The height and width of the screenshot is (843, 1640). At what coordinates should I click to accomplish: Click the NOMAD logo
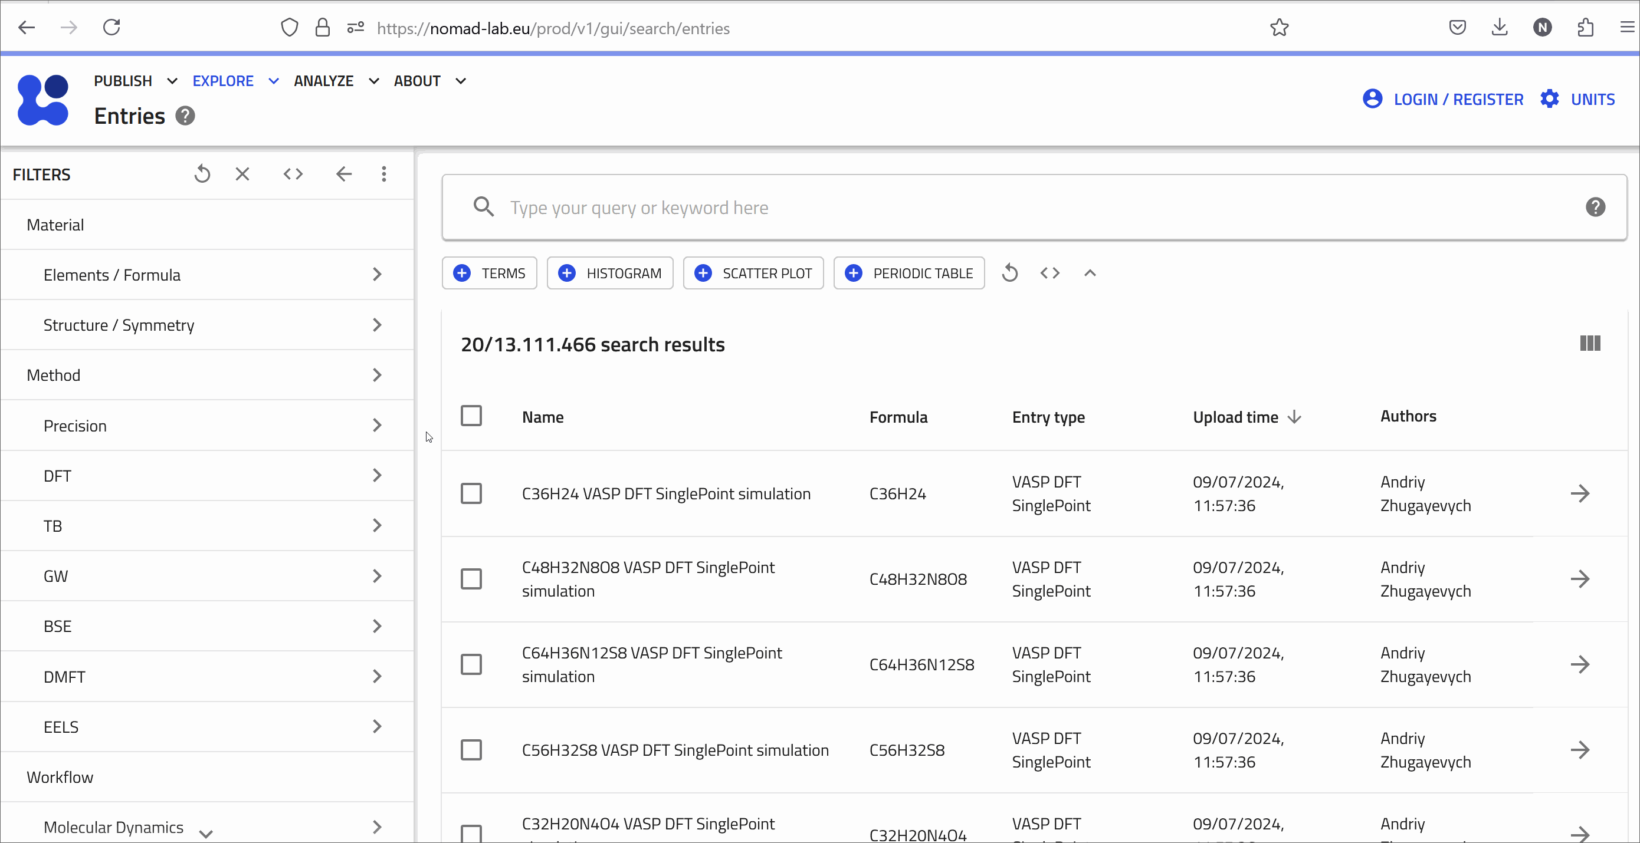(42, 100)
